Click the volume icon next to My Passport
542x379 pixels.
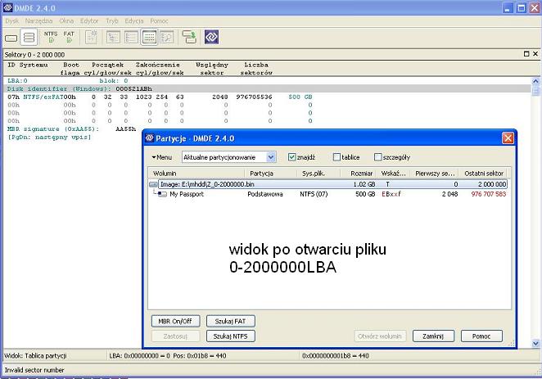pyautogui.click(x=162, y=194)
